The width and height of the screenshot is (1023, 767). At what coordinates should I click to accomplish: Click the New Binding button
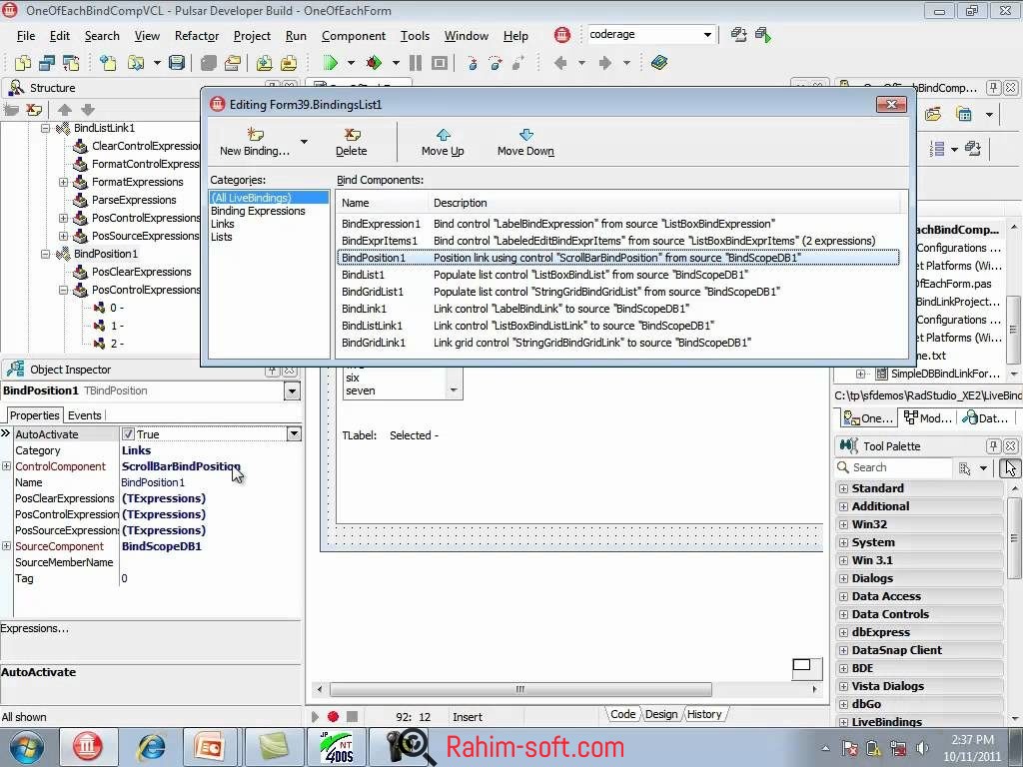click(255, 142)
